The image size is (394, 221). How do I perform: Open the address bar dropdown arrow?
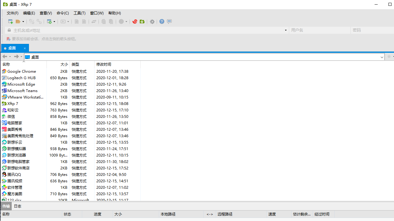pos(382,57)
